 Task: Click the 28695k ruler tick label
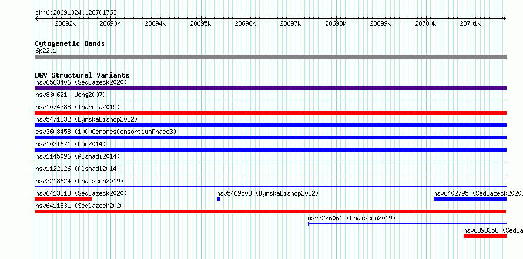point(200,23)
